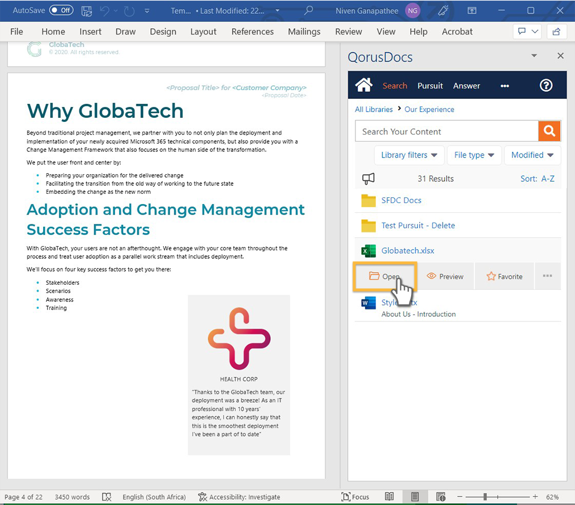Screen dimensions: 575x505
Task: Open the File type filter dropdown
Action: click(474, 155)
